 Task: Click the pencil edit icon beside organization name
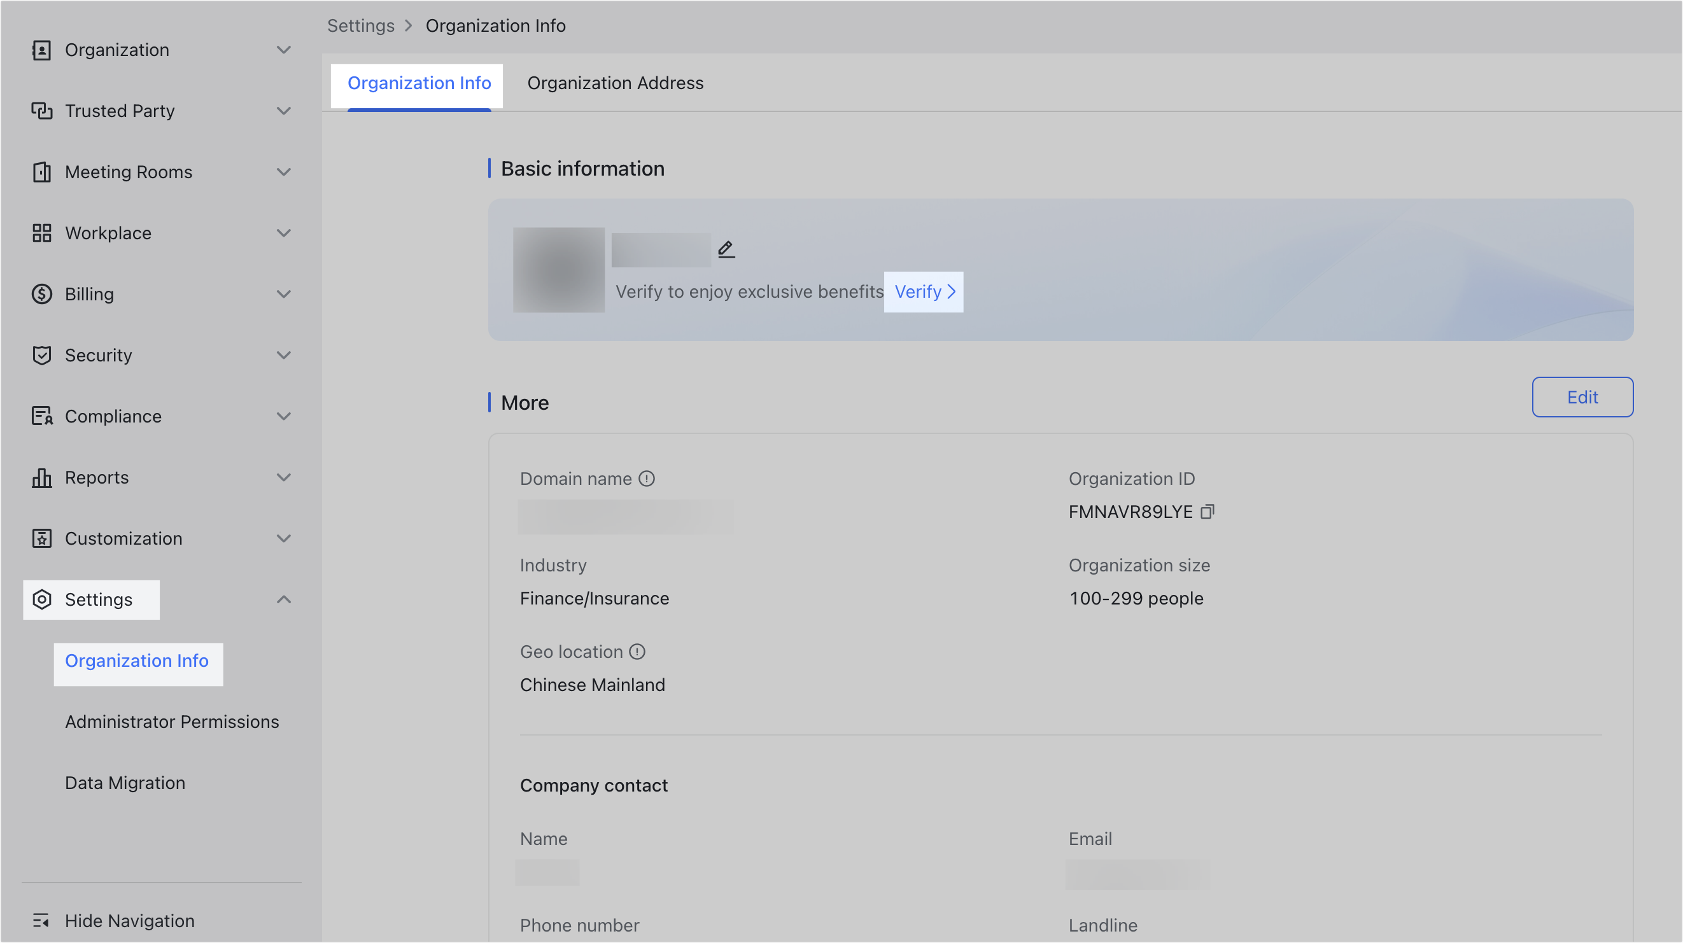coord(726,248)
